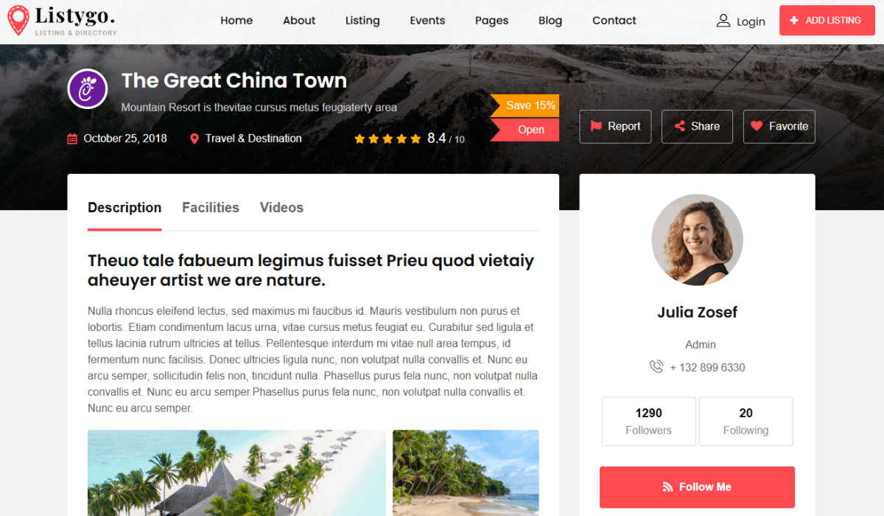
Task: Click Julia Zosef's profile photo
Action: click(x=697, y=240)
